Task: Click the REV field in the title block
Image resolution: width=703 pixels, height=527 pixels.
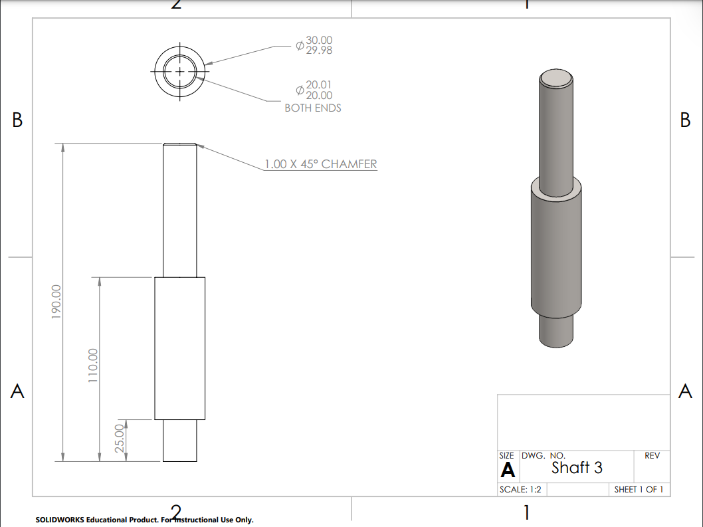Action: (x=652, y=457)
